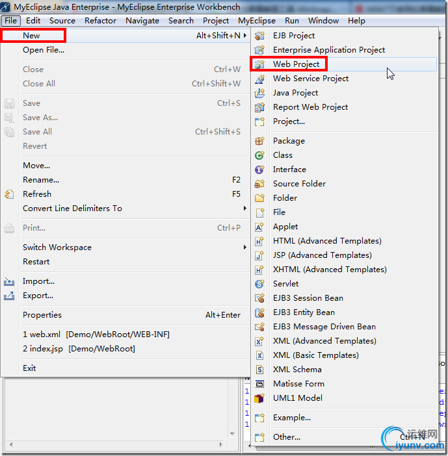Image resolution: width=448 pixels, height=456 pixels.
Task: Open the Window menu
Action: tap(323, 21)
